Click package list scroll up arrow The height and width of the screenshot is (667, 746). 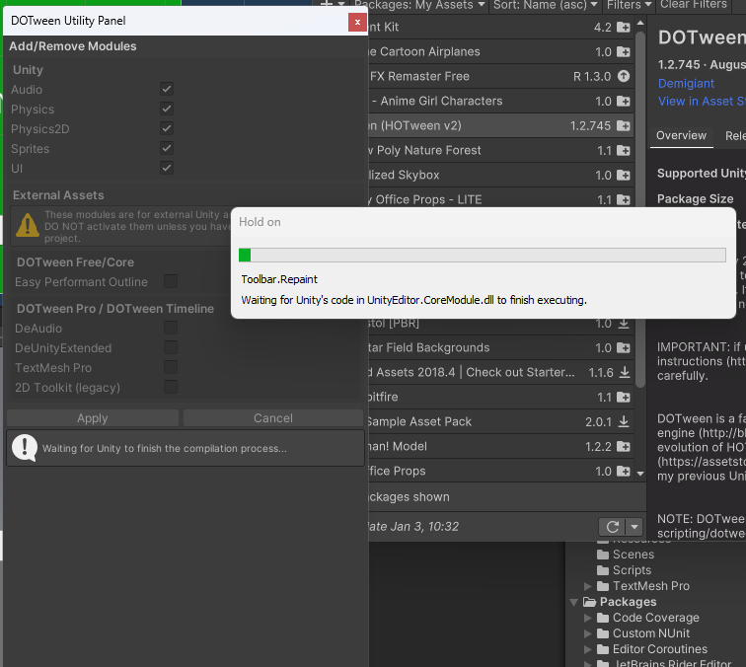pyautogui.click(x=640, y=24)
